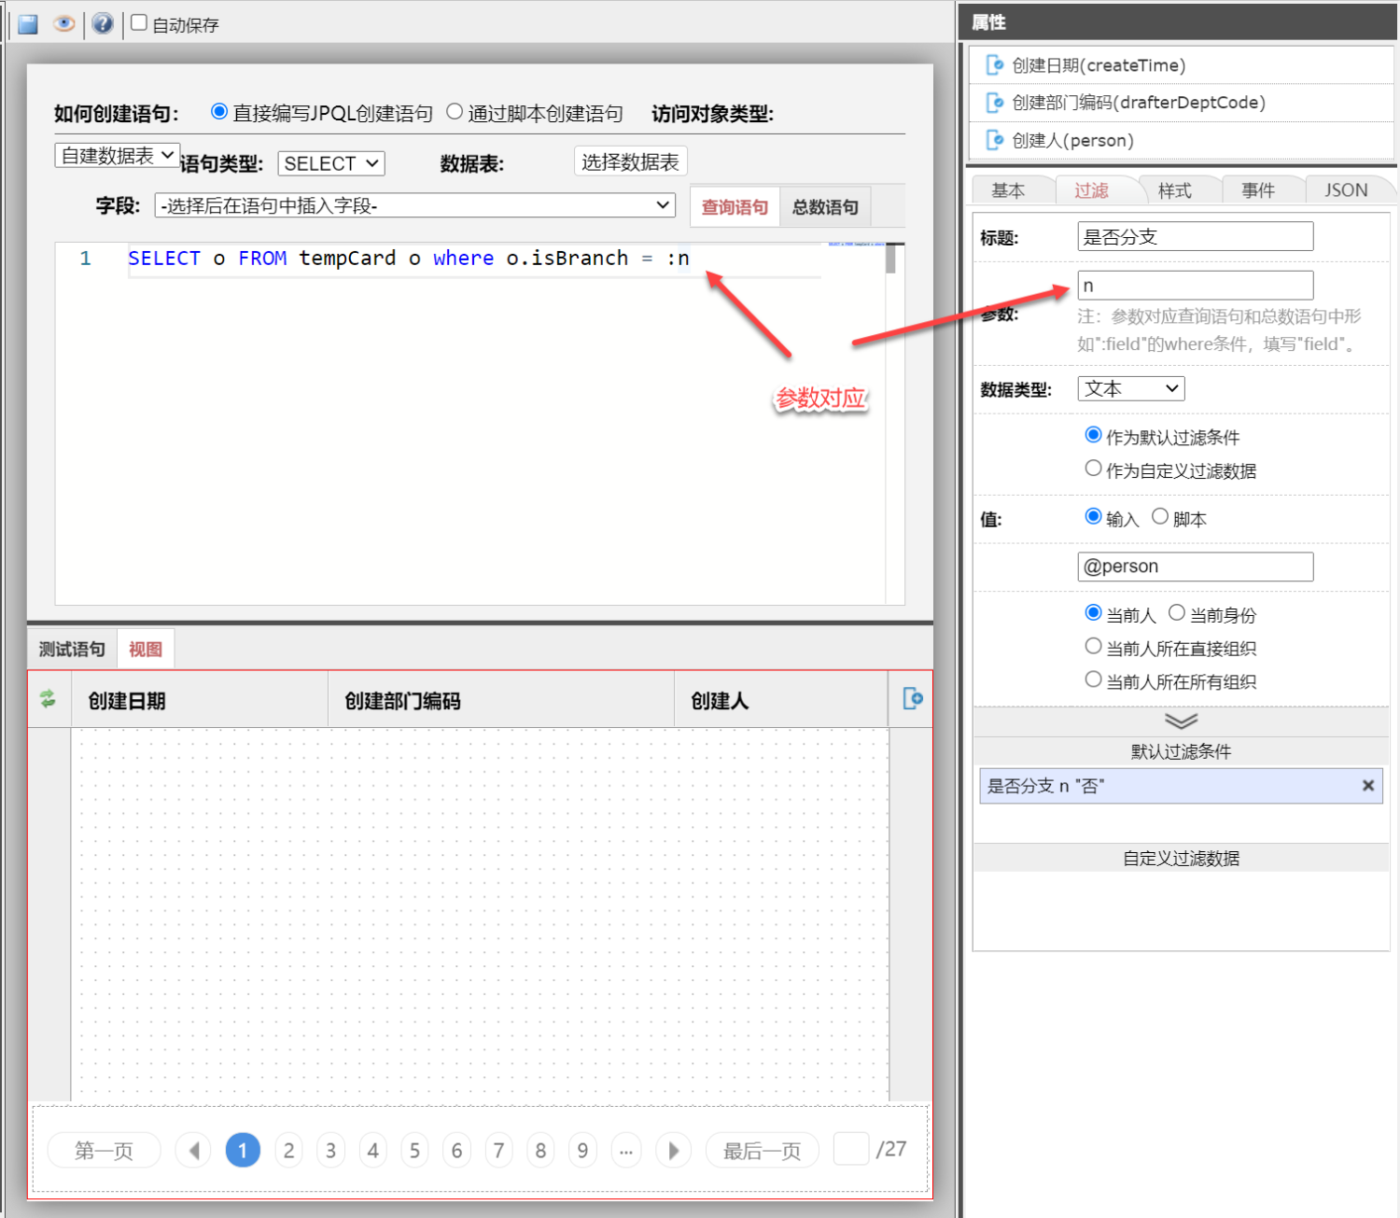Click the green refresh icon in view header
Screen dimensions: 1400x1218
coord(48,698)
